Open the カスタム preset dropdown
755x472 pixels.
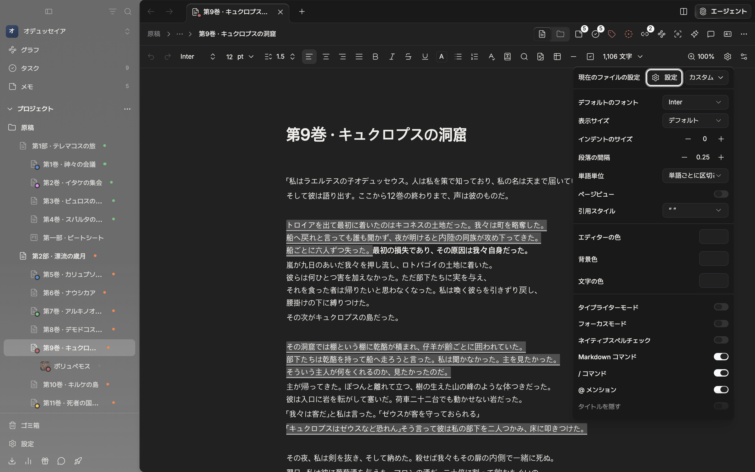tap(706, 77)
